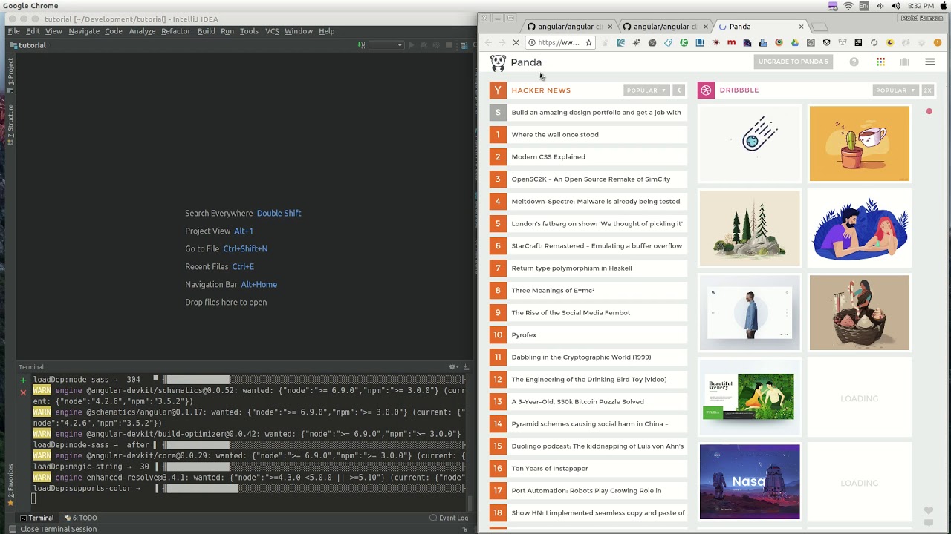This screenshot has height=534, width=951.
Task: Open the Panda colorful apps grid icon
Action: (880, 62)
